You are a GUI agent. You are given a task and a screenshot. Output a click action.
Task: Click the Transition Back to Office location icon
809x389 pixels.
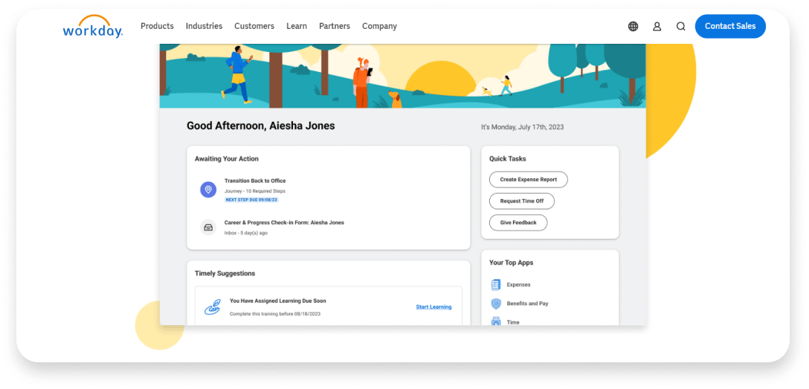click(208, 189)
